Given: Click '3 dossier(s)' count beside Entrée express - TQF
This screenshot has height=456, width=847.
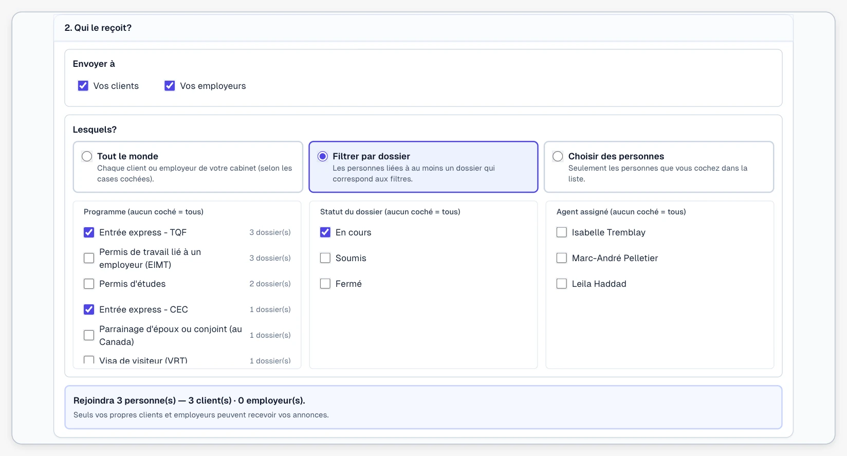Looking at the screenshot, I should click(270, 232).
